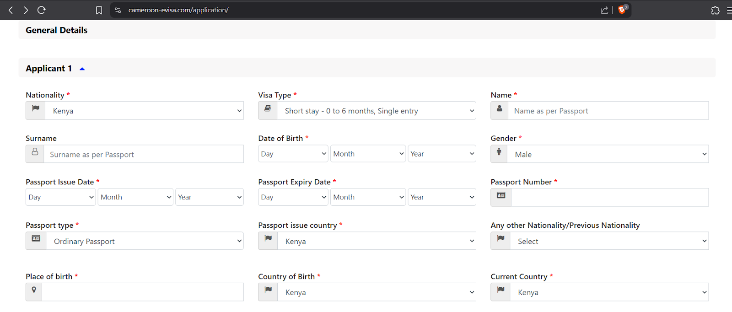Viewport: 732px width, 312px height.
Task: Click the browser back arrow
Action: coord(11,10)
